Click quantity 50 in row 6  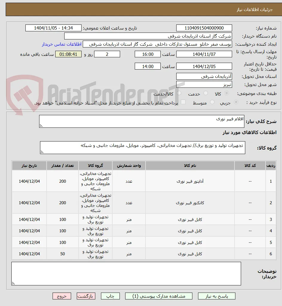point(62,254)
